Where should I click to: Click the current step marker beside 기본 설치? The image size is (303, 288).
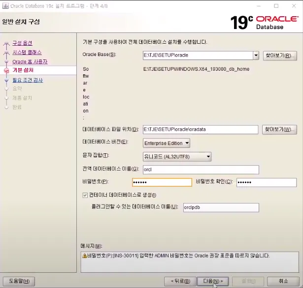(x=6, y=71)
